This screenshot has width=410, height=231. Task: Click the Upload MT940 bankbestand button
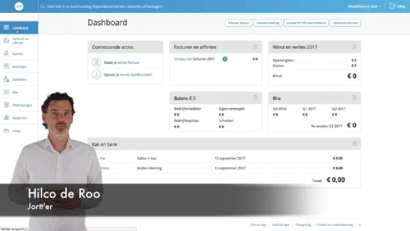coord(306,23)
